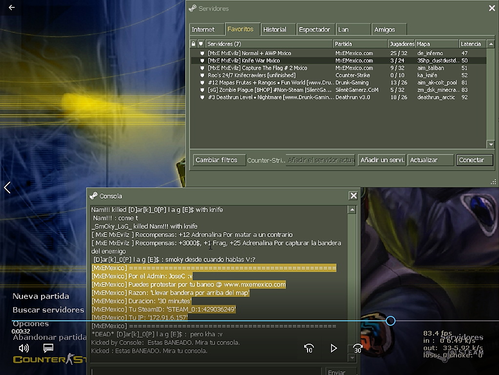Select #3 Deathrun Level Nightmare server

click(338, 97)
